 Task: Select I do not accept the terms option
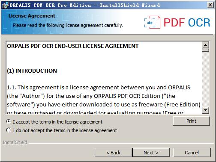(9, 130)
